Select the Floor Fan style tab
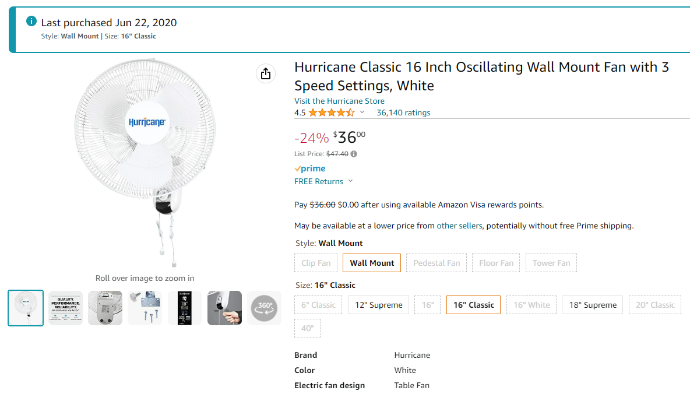690x394 pixels. (x=496, y=263)
